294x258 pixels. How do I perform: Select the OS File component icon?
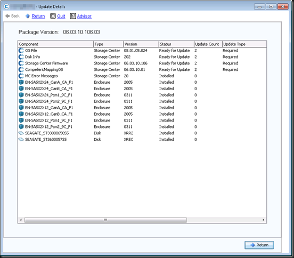[21, 51]
